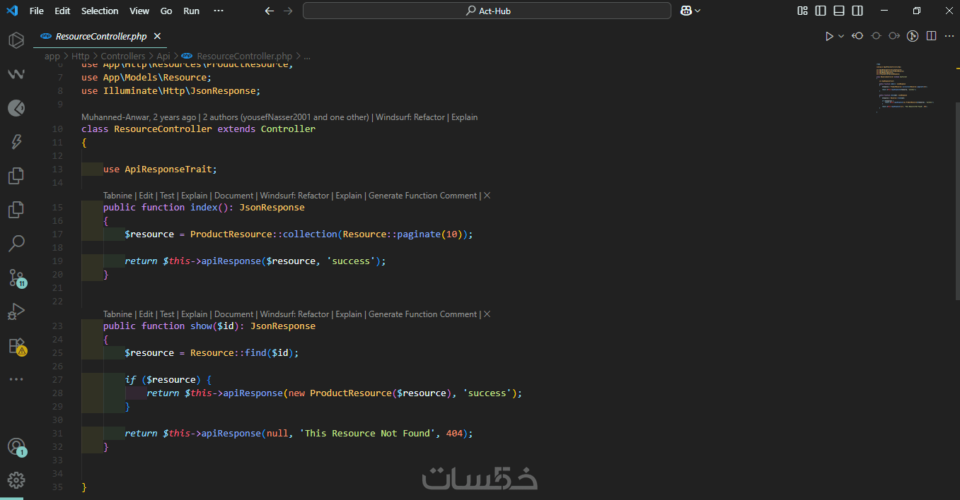Dismiss code lens with X above index() function

coord(487,196)
